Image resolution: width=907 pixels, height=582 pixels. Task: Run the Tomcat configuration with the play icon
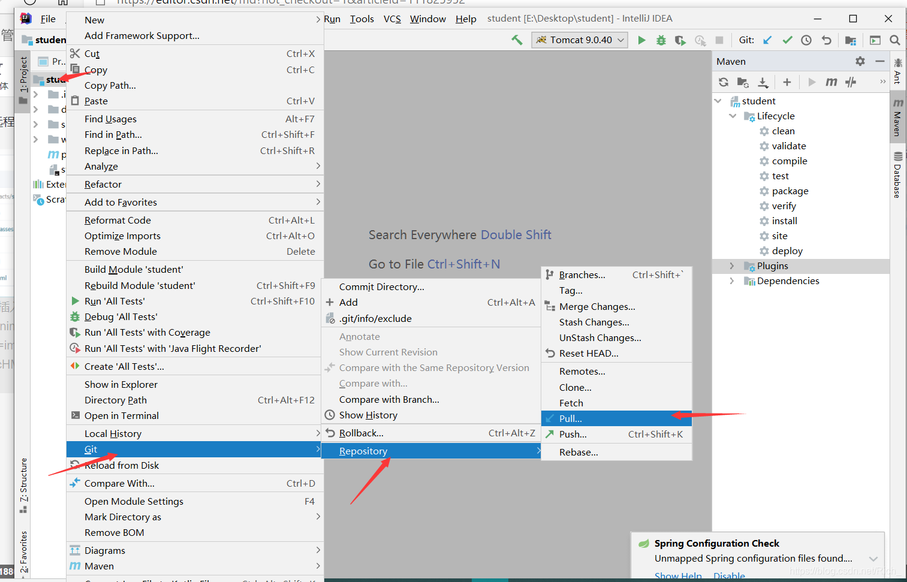pos(641,40)
